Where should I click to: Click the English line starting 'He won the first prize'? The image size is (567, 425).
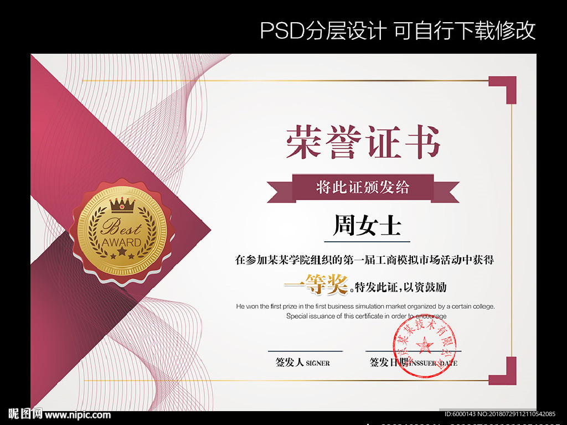click(x=365, y=306)
